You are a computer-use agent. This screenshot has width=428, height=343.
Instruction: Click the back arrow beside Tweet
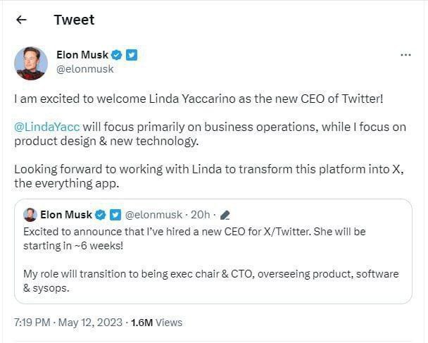tap(21, 20)
